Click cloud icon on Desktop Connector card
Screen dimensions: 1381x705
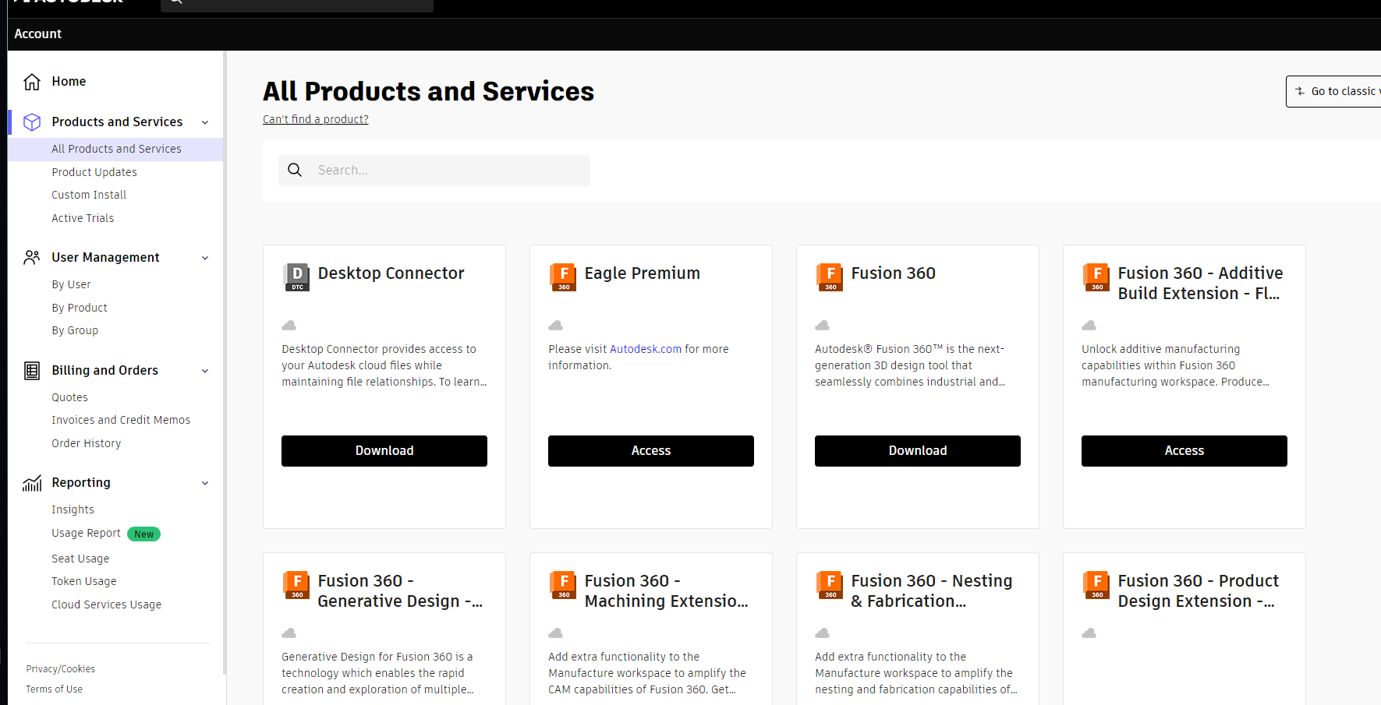[289, 326]
